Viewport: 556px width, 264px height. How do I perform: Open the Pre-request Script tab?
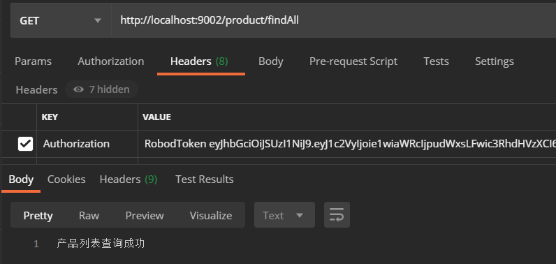(x=353, y=61)
